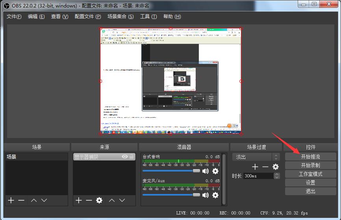
Task: Adjust the 时长 300ms duration spinner arrows
Action: pyautogui.click(x=277, y=176)
